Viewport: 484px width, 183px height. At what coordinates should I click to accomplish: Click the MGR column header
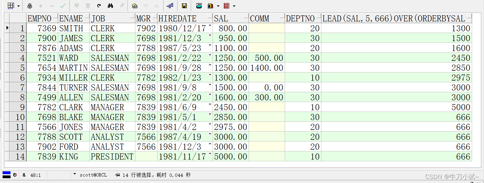click(146, 18)
